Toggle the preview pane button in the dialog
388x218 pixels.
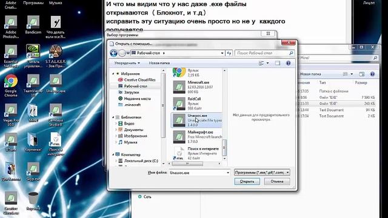coord(278,63)
